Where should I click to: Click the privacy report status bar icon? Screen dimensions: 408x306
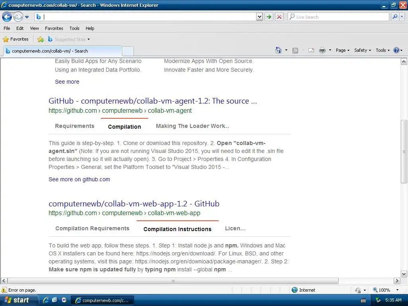coord(358,290)
